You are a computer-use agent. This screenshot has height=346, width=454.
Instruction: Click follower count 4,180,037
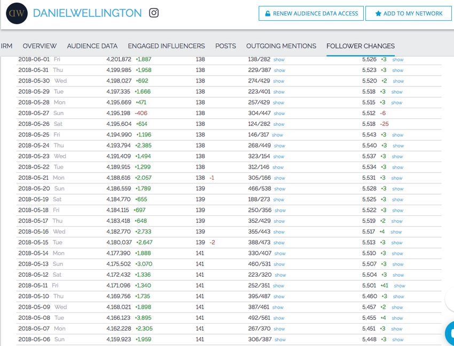[x=119, y=242]
